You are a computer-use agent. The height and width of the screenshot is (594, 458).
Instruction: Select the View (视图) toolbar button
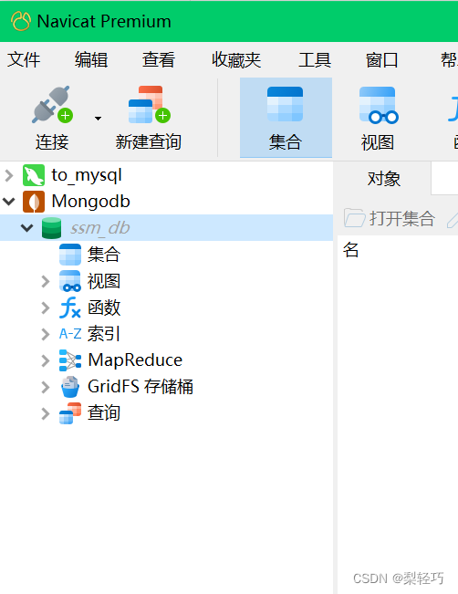(378, 118)
